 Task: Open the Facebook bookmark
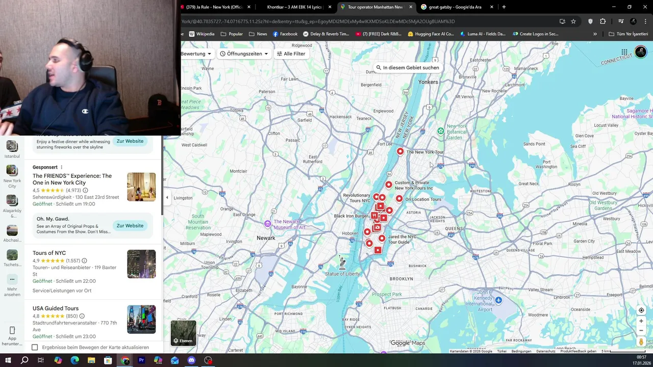tap(285, 34)
